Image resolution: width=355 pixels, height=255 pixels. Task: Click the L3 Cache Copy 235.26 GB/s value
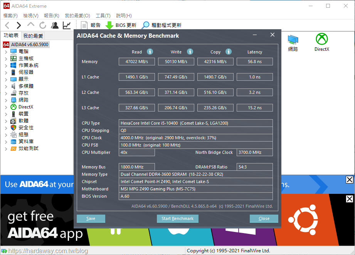(x=215, y=108)
